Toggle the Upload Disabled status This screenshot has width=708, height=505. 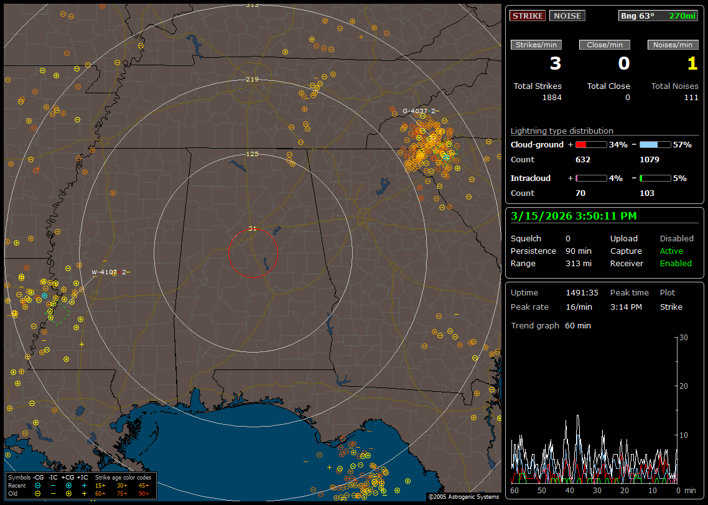tap(676, 239)
